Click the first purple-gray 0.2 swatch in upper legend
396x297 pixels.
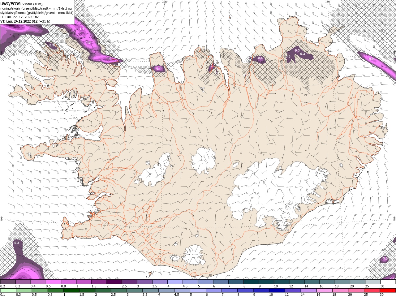8,282
